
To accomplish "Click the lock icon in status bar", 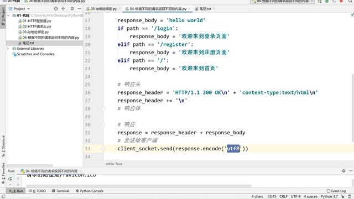I will tap(343, 197).
